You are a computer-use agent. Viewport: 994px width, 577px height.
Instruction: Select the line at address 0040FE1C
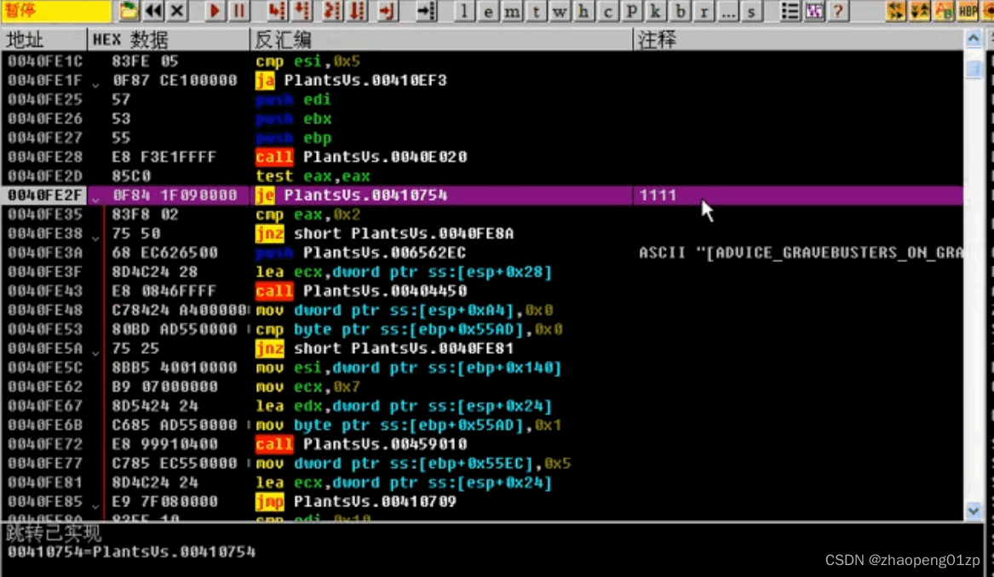(x=482, y=61)
